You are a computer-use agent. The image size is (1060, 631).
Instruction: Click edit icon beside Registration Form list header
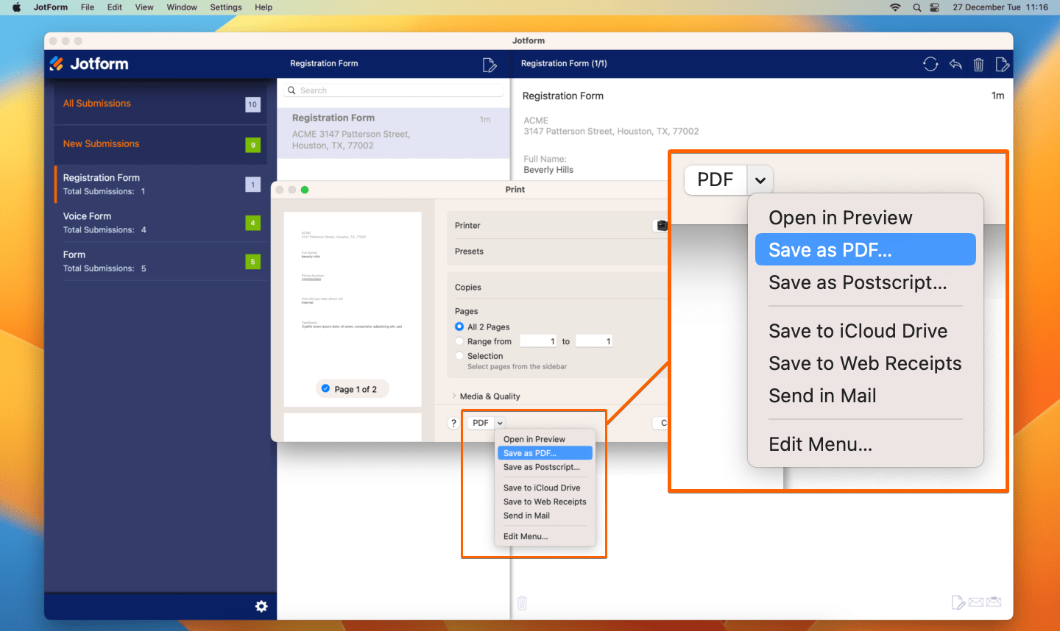[490, 65]
